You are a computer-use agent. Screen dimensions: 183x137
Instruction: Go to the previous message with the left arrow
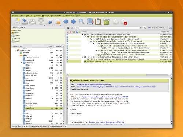click(x=66, y=22)
